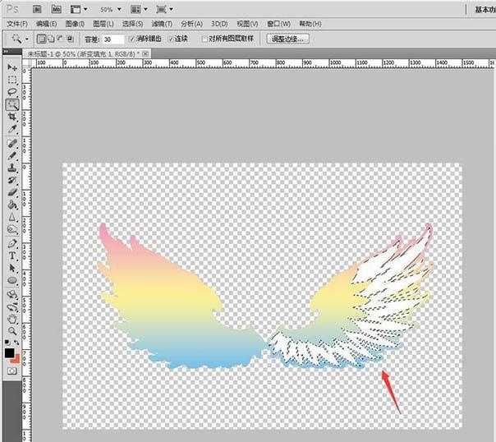Screen dimensions: 496x442
Task: Select the Move tool
Action: click(12, 67)
